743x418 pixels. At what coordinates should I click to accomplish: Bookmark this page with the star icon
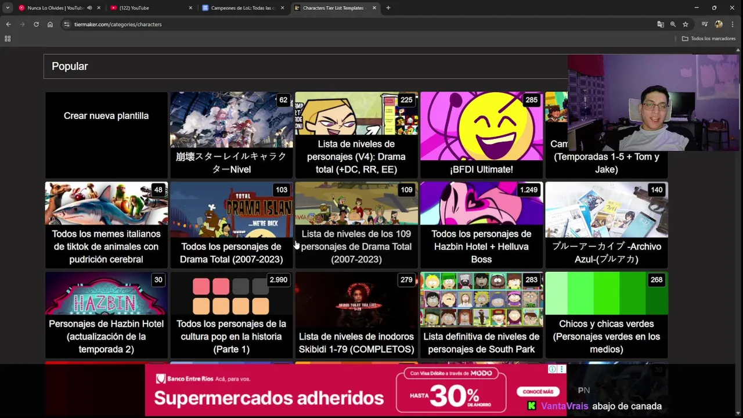click(x=686, y=24)
